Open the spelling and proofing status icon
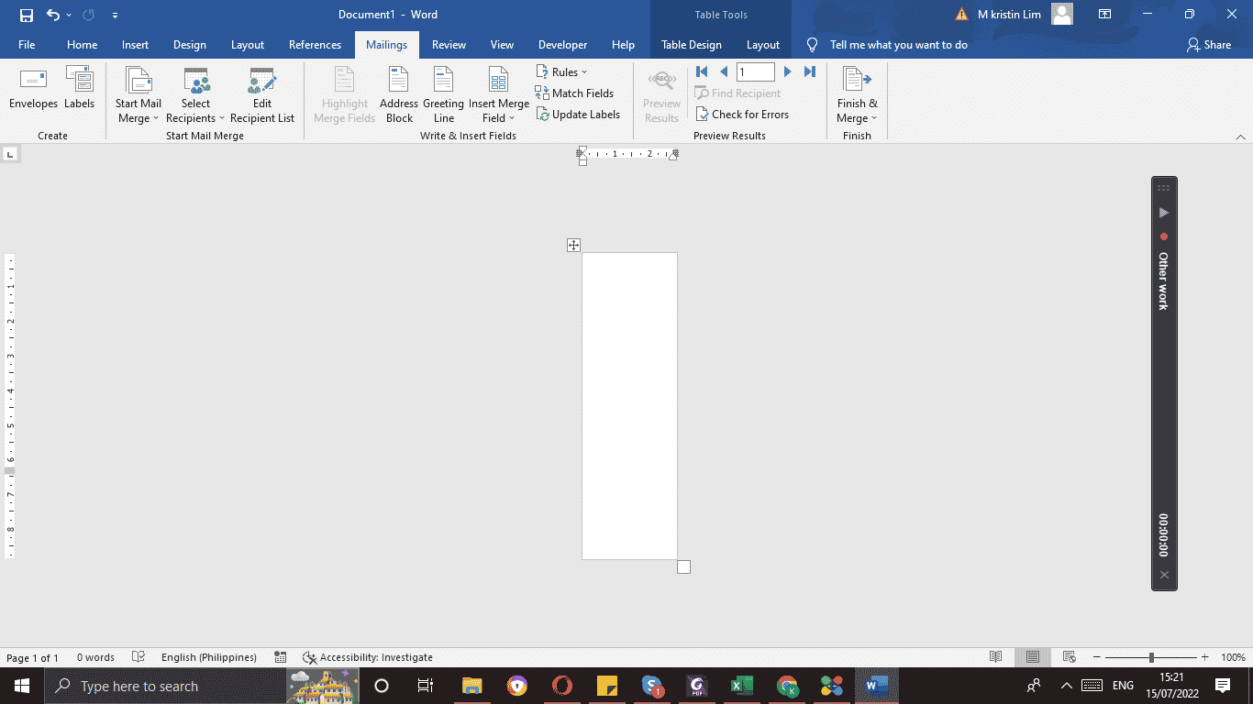Screen dimensions: 1253x704 coord(139,657)
